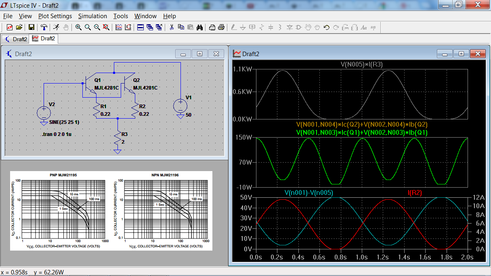Select transistor Q1 label in schematic
Image resolution: width=491 pixels, height=276 pixels.
pos(97,80)
